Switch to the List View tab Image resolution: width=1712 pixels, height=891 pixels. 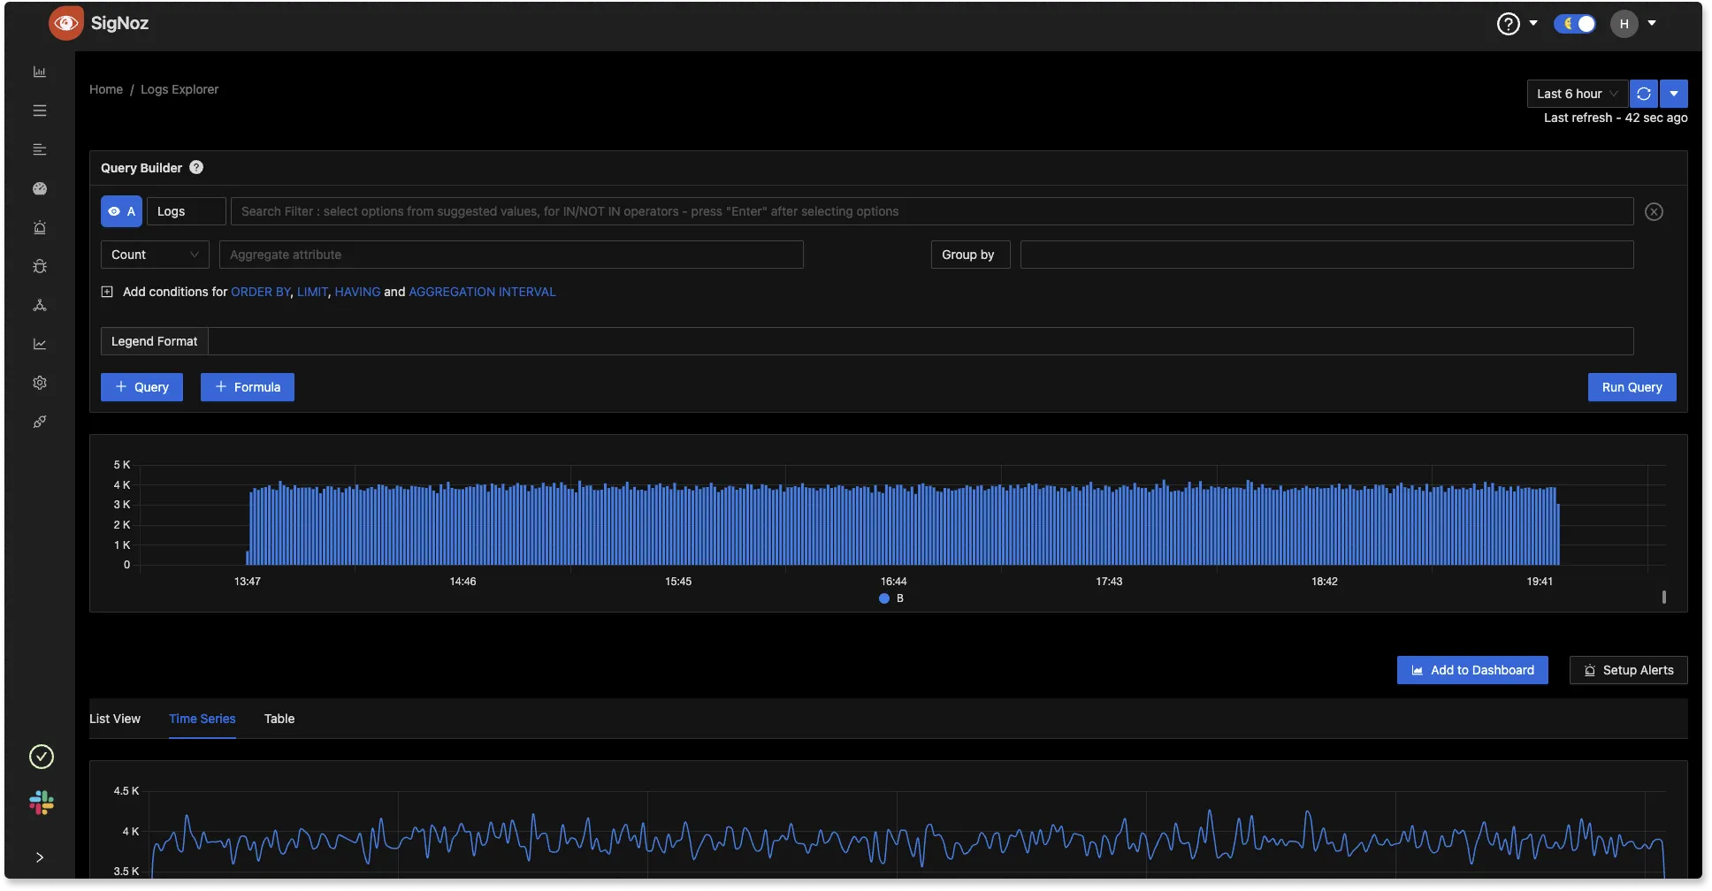point(115,719)
